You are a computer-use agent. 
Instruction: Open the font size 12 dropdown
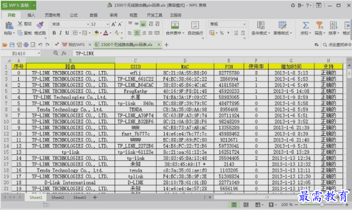click(x=107, y=24)
